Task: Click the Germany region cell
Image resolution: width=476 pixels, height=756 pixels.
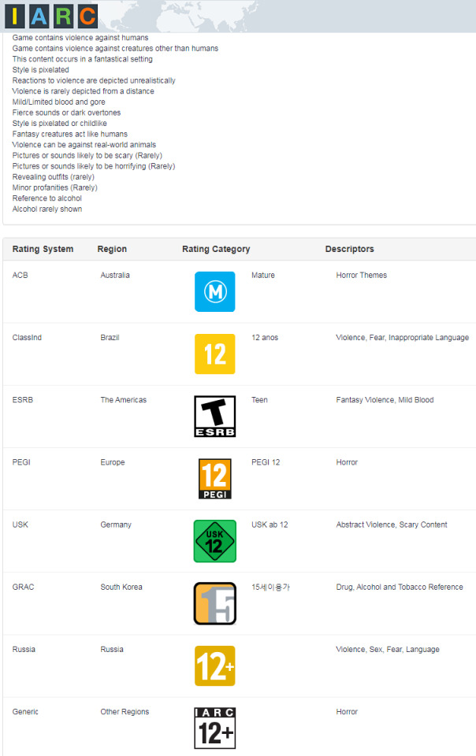Action: pyautogui.click(x=116, y=524)
